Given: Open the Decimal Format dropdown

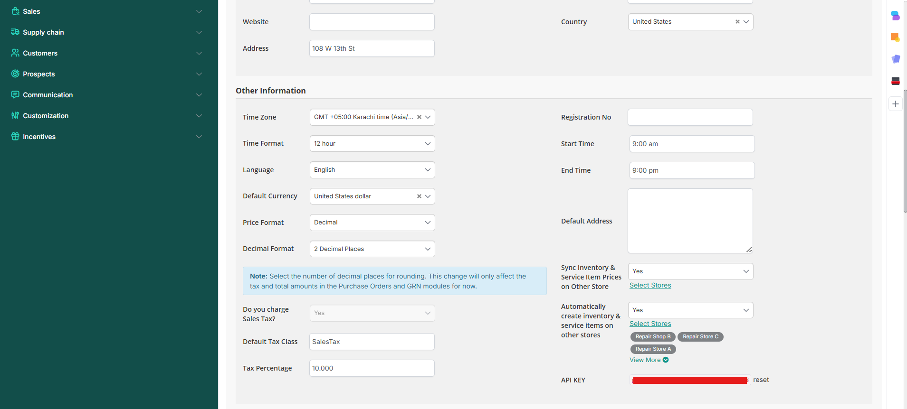Looking at the screenshot, I should pos(372,249).
